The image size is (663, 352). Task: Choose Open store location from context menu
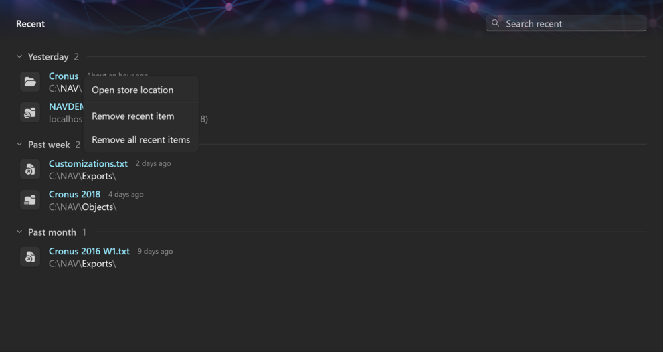point(140,90)
